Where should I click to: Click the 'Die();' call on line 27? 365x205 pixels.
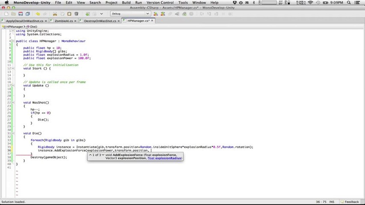(x=43, y=120)
